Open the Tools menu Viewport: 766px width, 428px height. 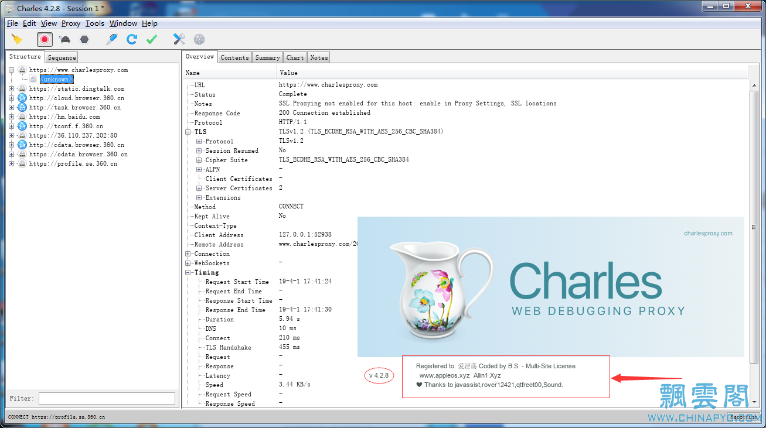[94, 23]
